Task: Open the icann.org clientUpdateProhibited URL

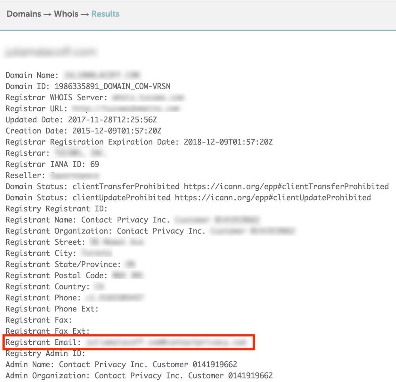Action: [x=273, y=198]
